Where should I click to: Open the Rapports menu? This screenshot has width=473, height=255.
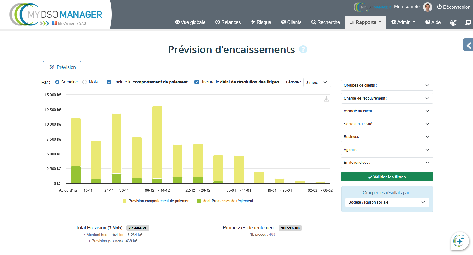pyautogui.click(x=365, y=22)
